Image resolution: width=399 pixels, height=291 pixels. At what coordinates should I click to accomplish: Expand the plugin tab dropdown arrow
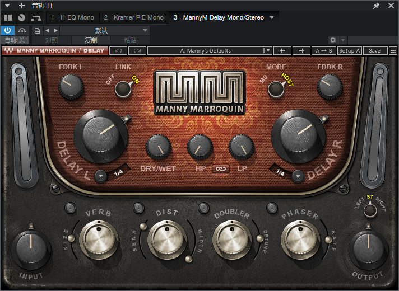tap(272, 17)
